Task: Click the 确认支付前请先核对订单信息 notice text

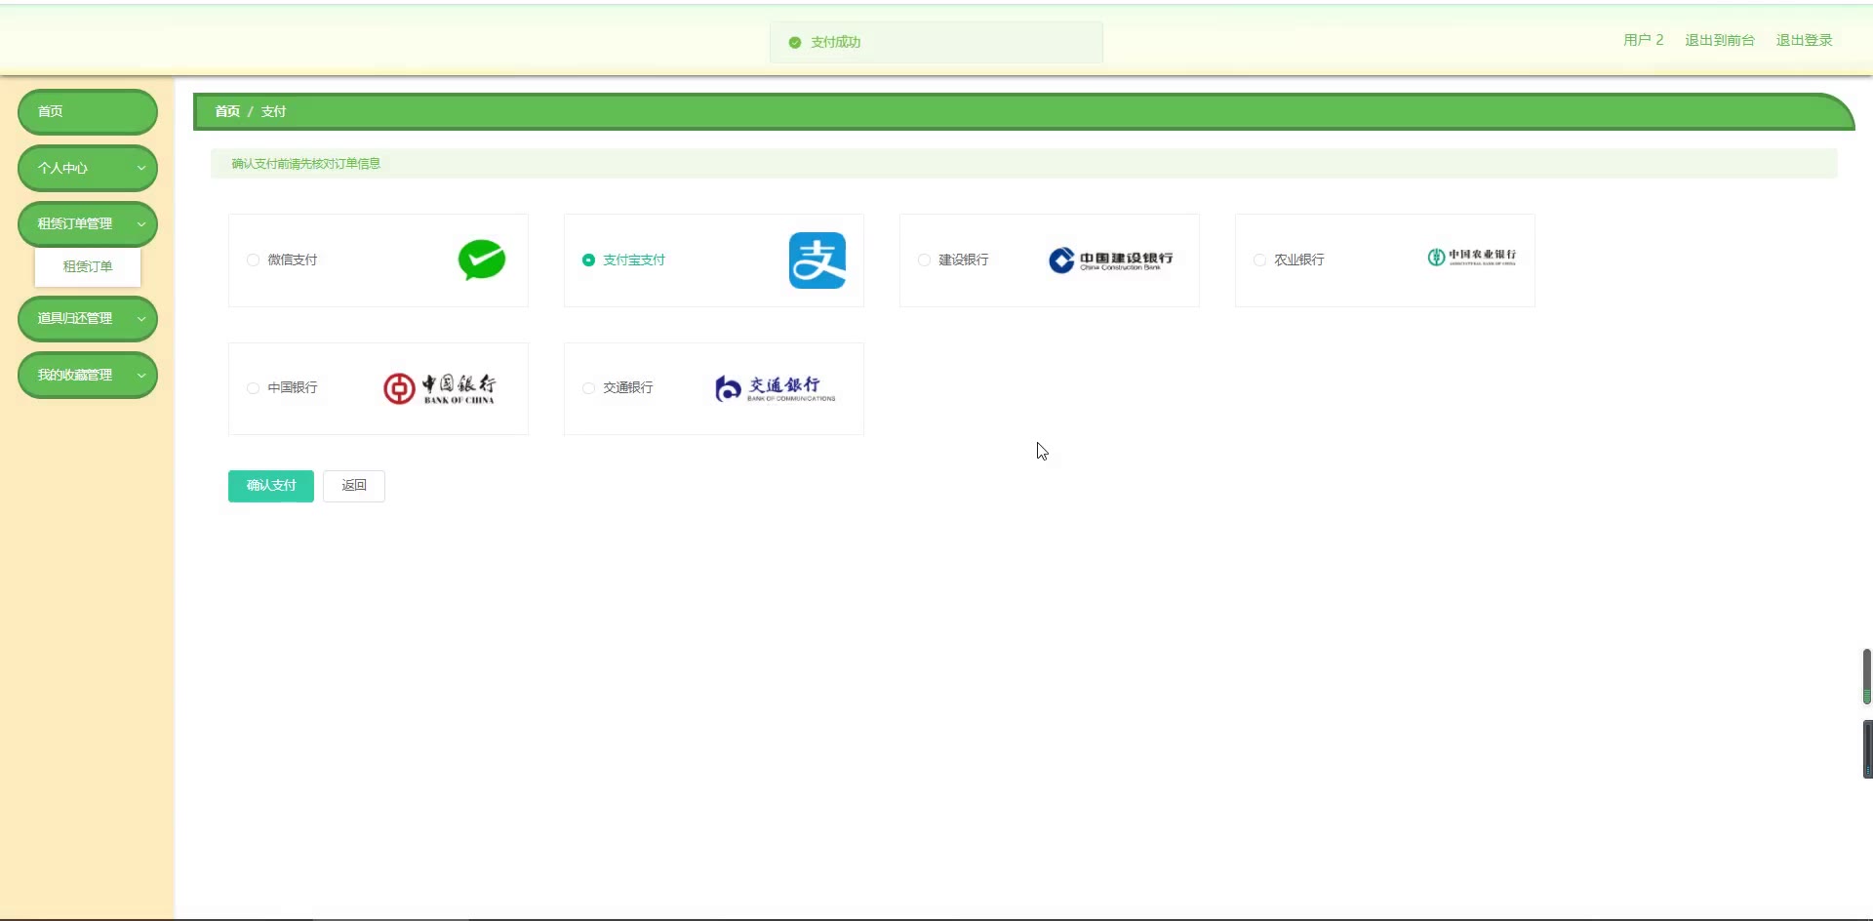Action: tap(306, 164)
